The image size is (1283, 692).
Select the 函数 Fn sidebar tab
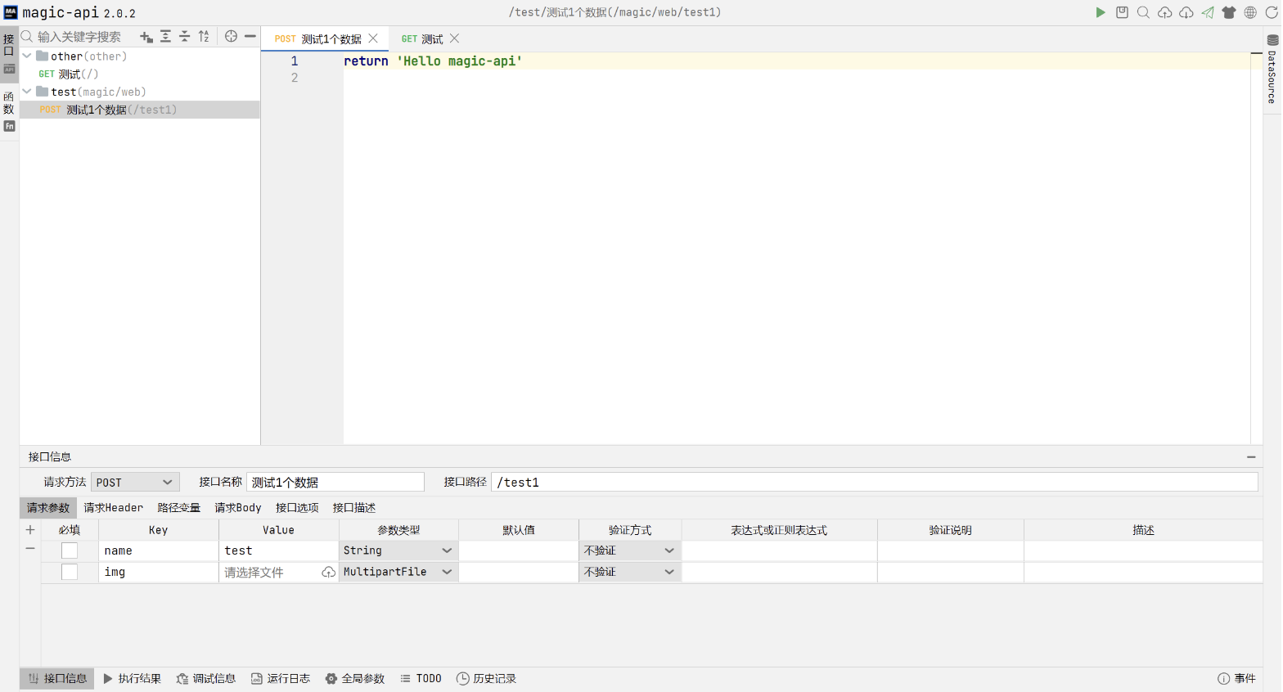click(x=9, y=110)
